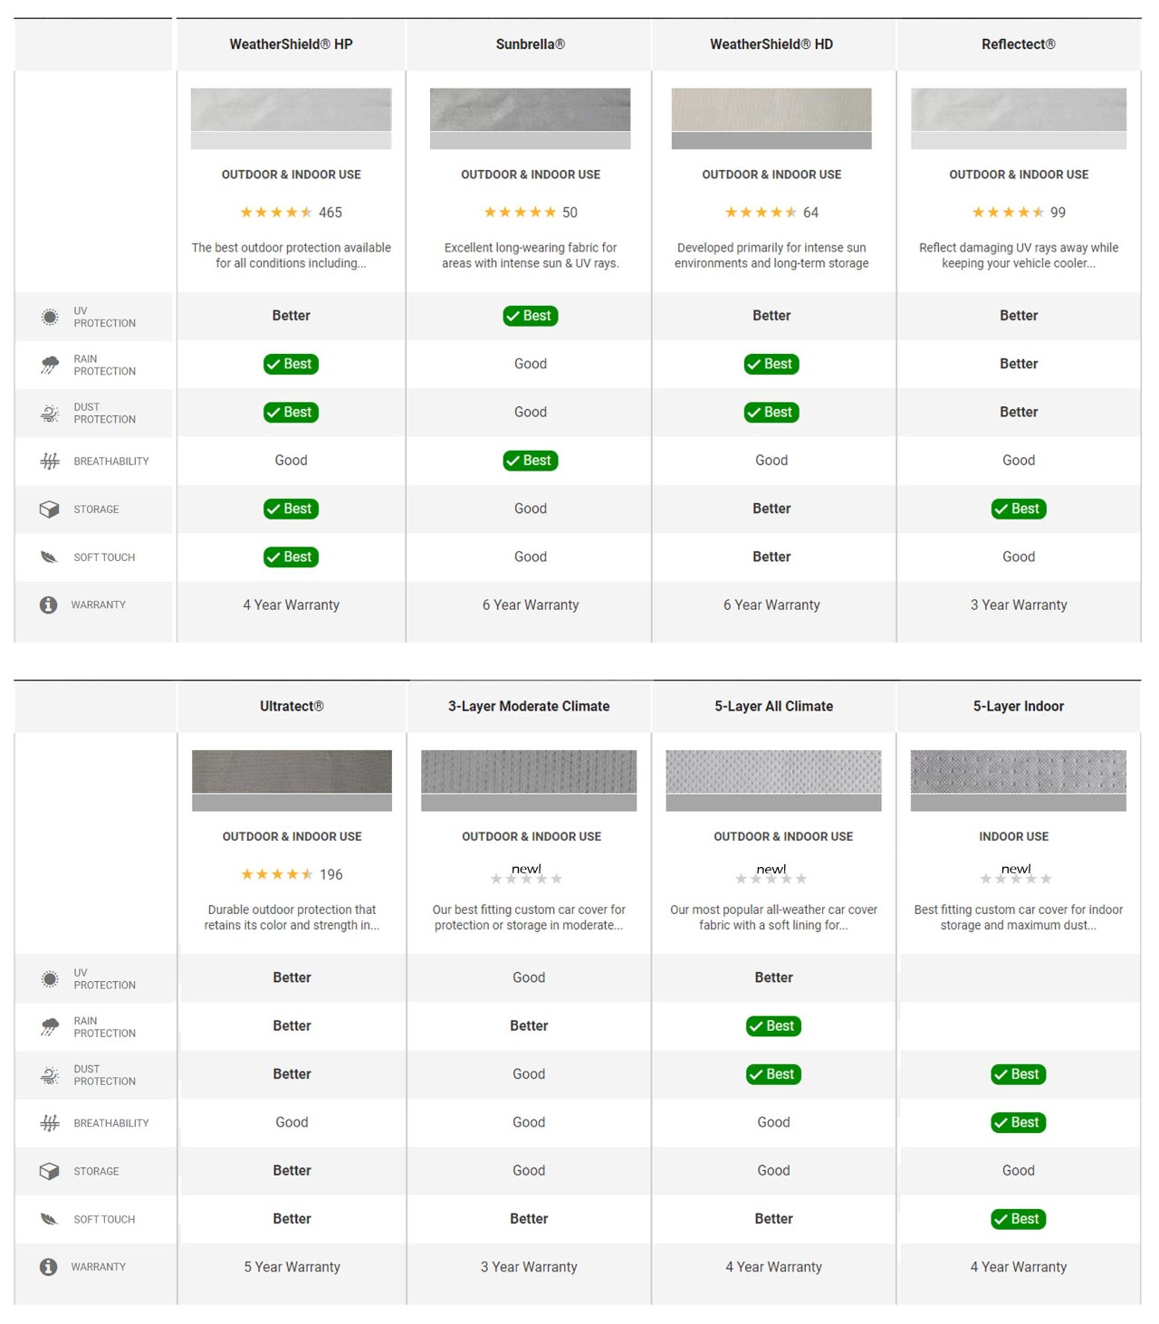Click the '5 Year Warranty' cell for Ultratect

[292, 1267]
